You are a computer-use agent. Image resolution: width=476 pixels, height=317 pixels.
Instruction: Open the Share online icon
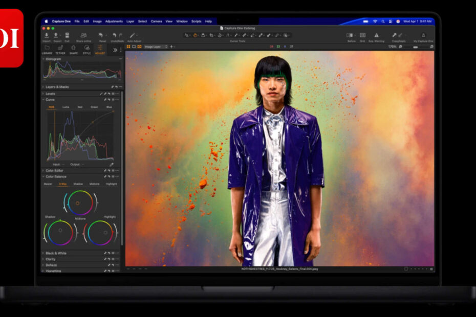point(83,35)
